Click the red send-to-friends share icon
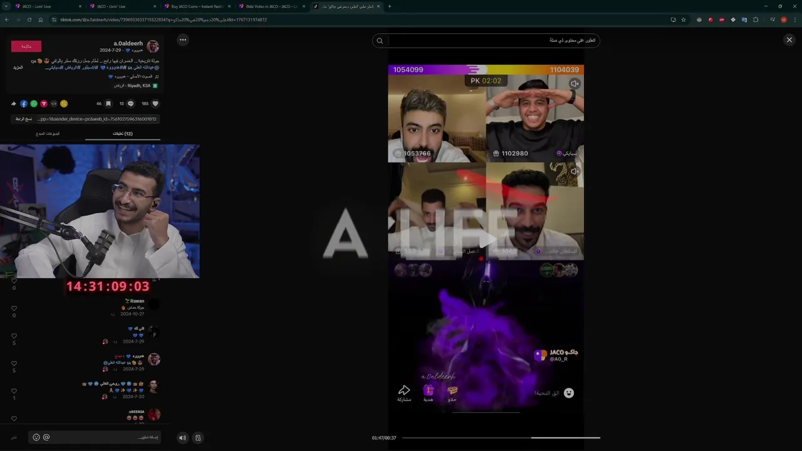Image resolution: width=802 pixels, height=451 pixels. click(44, 103)
